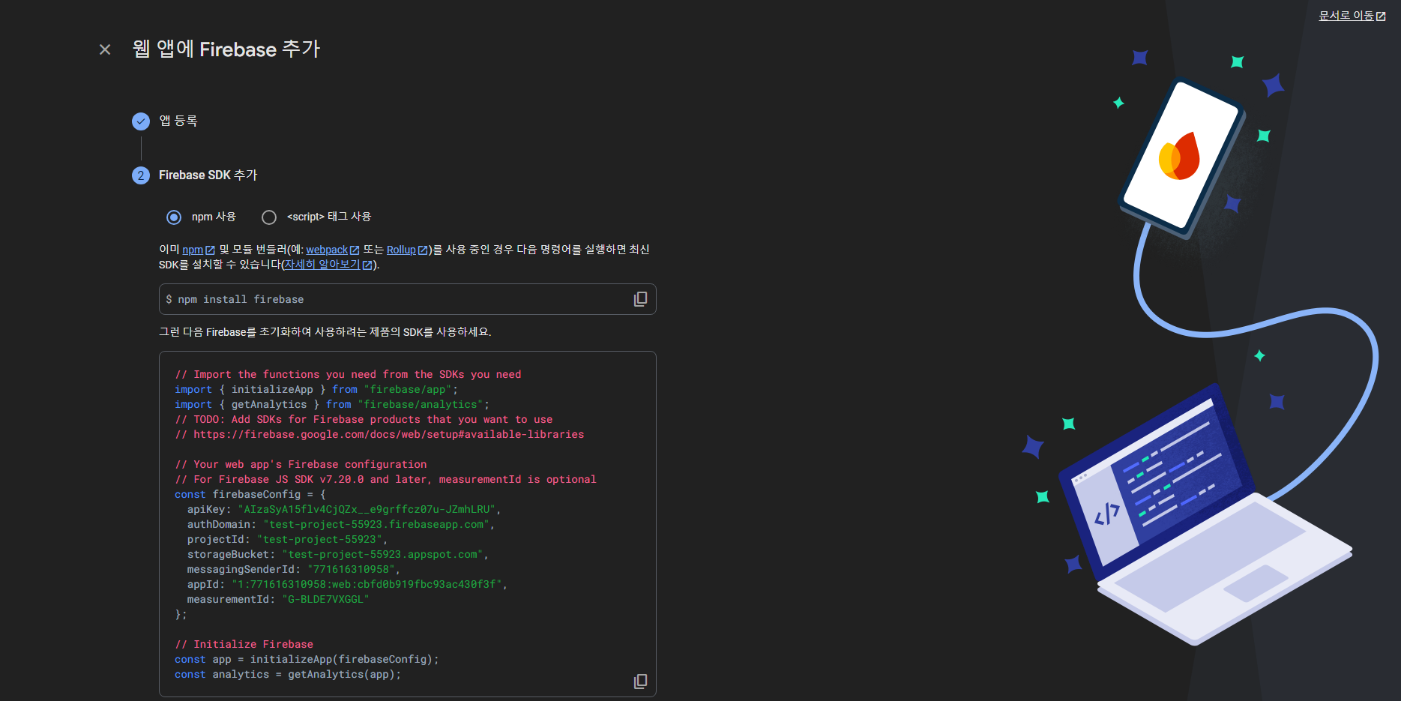Click the available-libraries URL comment line
This screenshot has height=701, width=1401.
click(x=379, y=434)
